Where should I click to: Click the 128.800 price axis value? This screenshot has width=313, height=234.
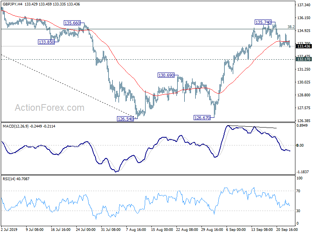click(x=304, y=95)
